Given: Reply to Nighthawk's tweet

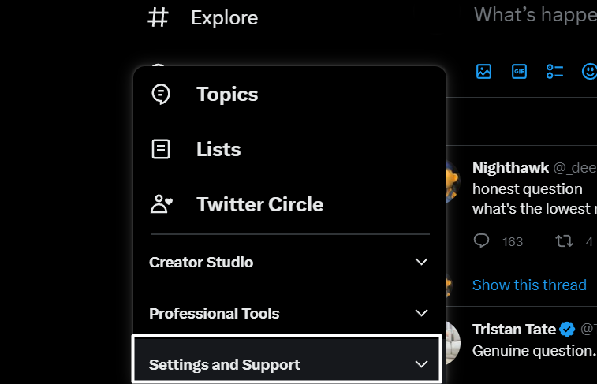Looking at the screenshot, I should [x=481, y=241].
